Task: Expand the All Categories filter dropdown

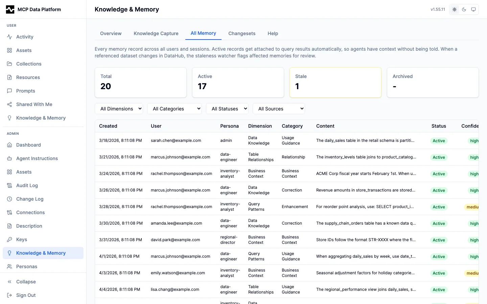Action: point(175,109)
